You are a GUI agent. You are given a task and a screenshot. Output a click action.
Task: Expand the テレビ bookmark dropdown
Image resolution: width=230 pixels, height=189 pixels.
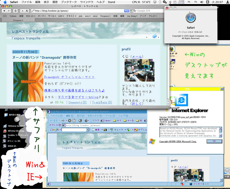(153, 16)
